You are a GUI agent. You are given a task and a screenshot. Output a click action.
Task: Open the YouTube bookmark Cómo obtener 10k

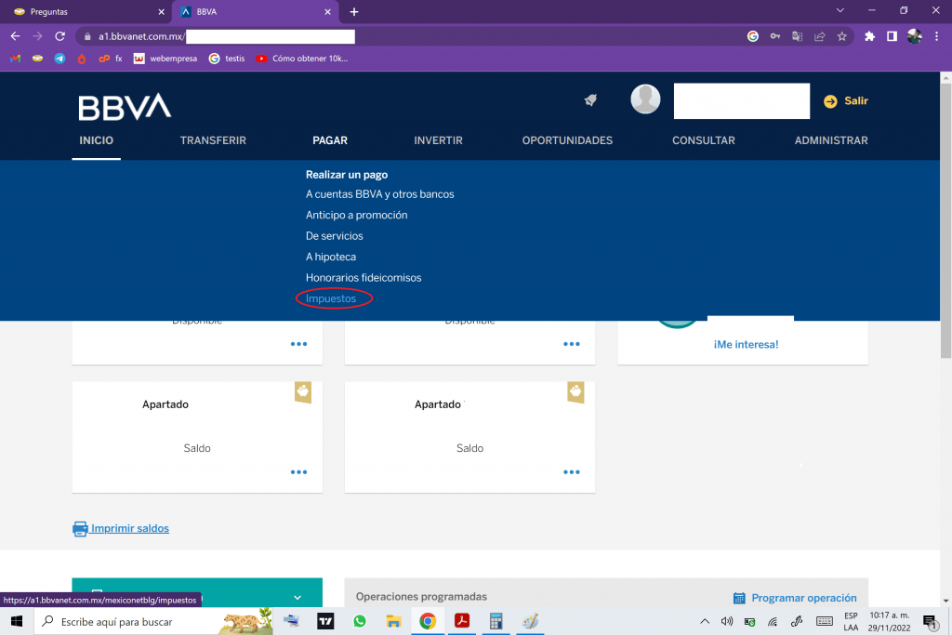pos(302,59)
